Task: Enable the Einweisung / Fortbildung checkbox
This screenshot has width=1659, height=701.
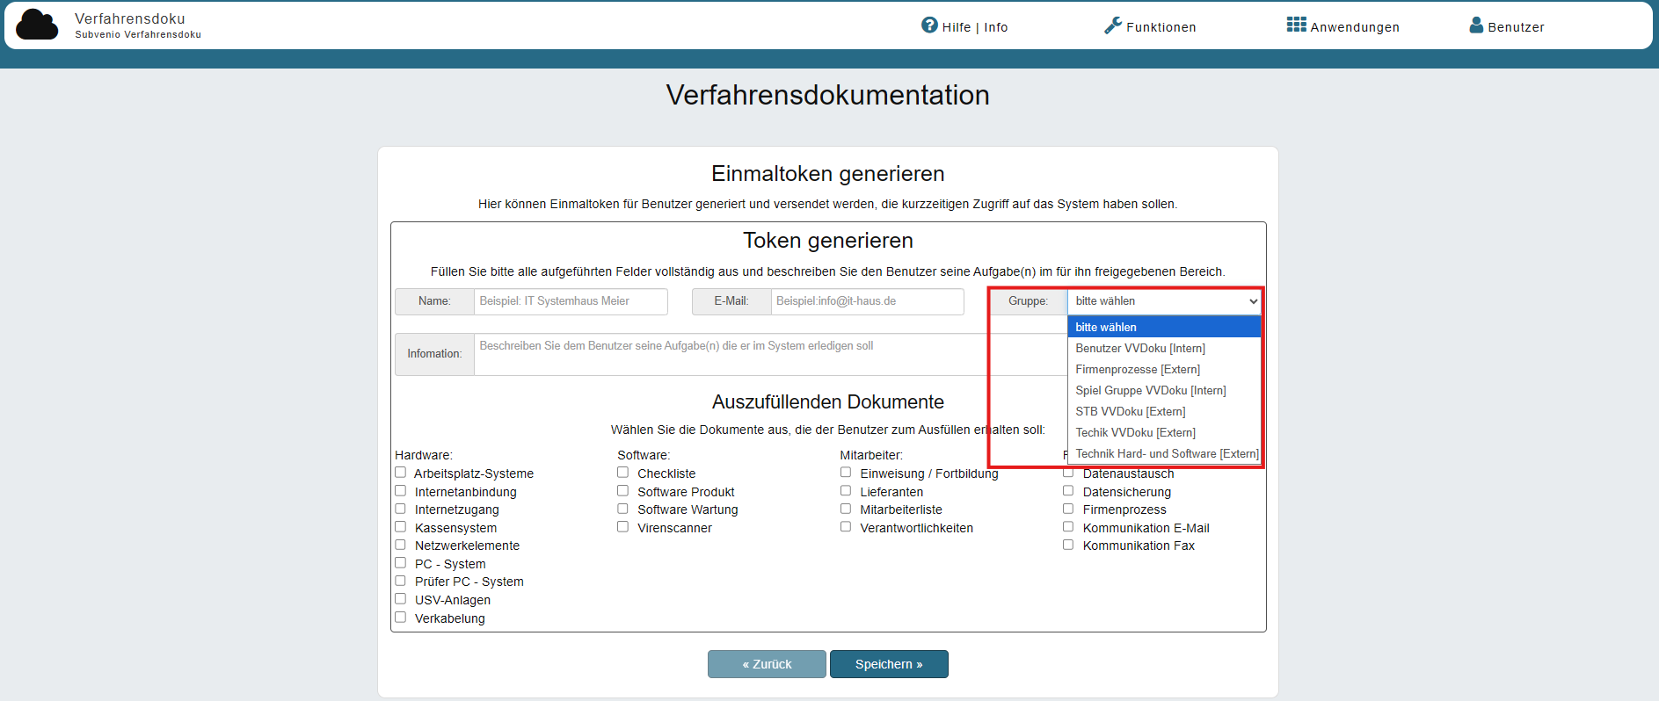Action: [846, 473]
